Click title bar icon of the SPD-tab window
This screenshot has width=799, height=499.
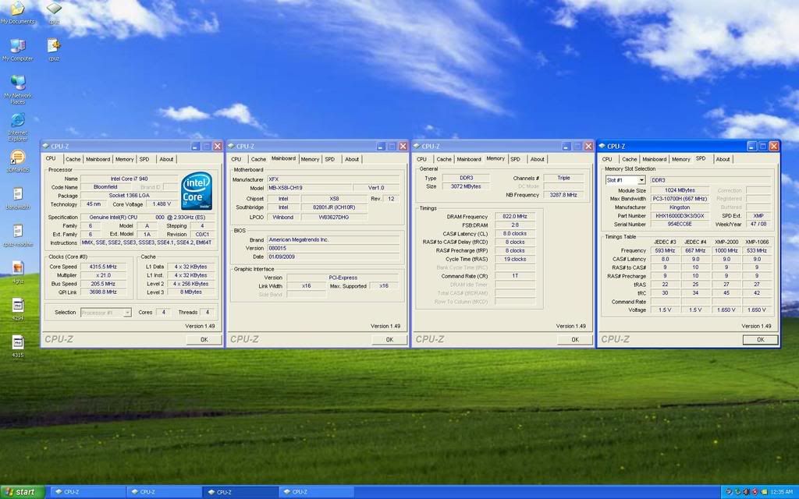tap(602, 146)
